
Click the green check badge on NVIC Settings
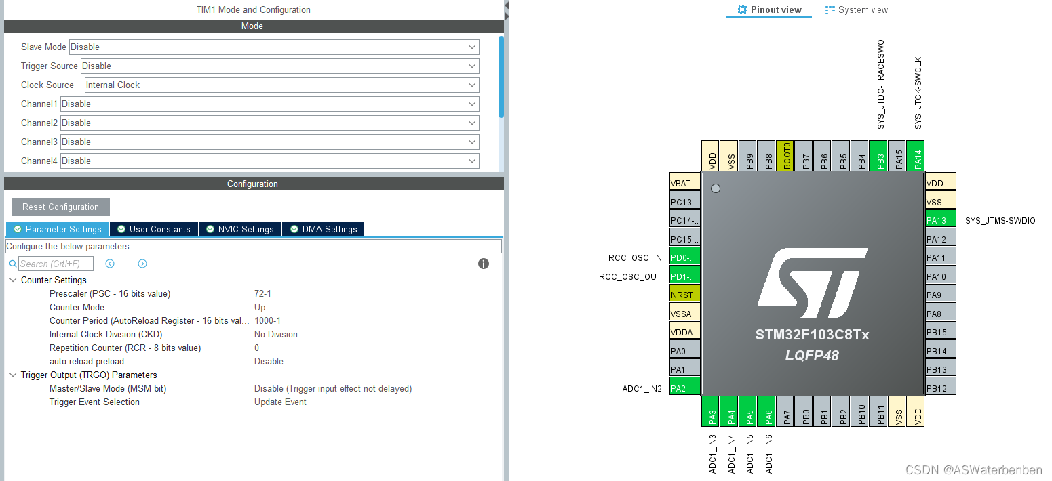tap(210, 229)
